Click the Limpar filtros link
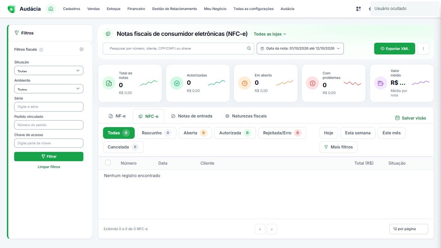Viewport: 441px width, 248px height. 49,167
